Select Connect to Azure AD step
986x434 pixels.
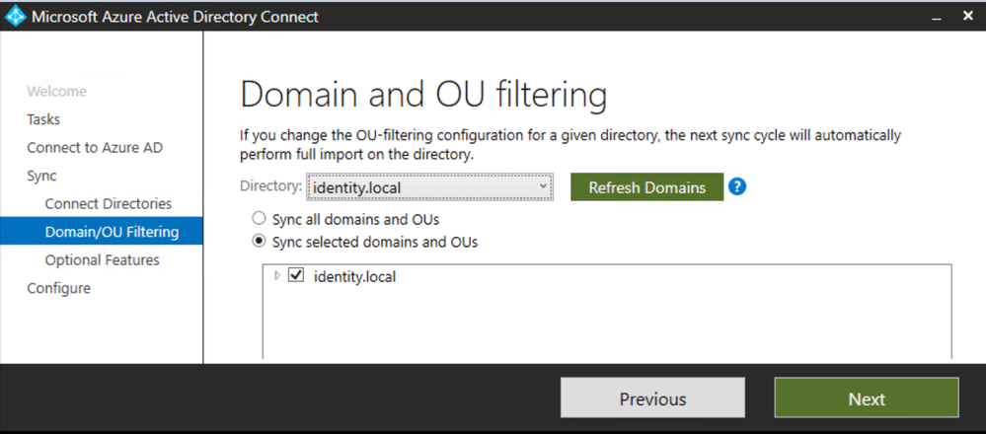(x=95, y=148)
